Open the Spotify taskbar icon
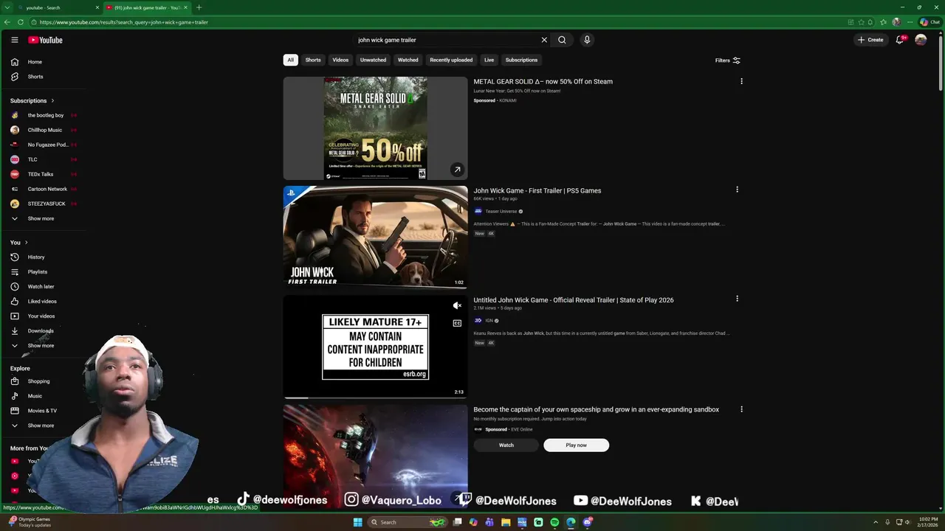 (554, 522)
